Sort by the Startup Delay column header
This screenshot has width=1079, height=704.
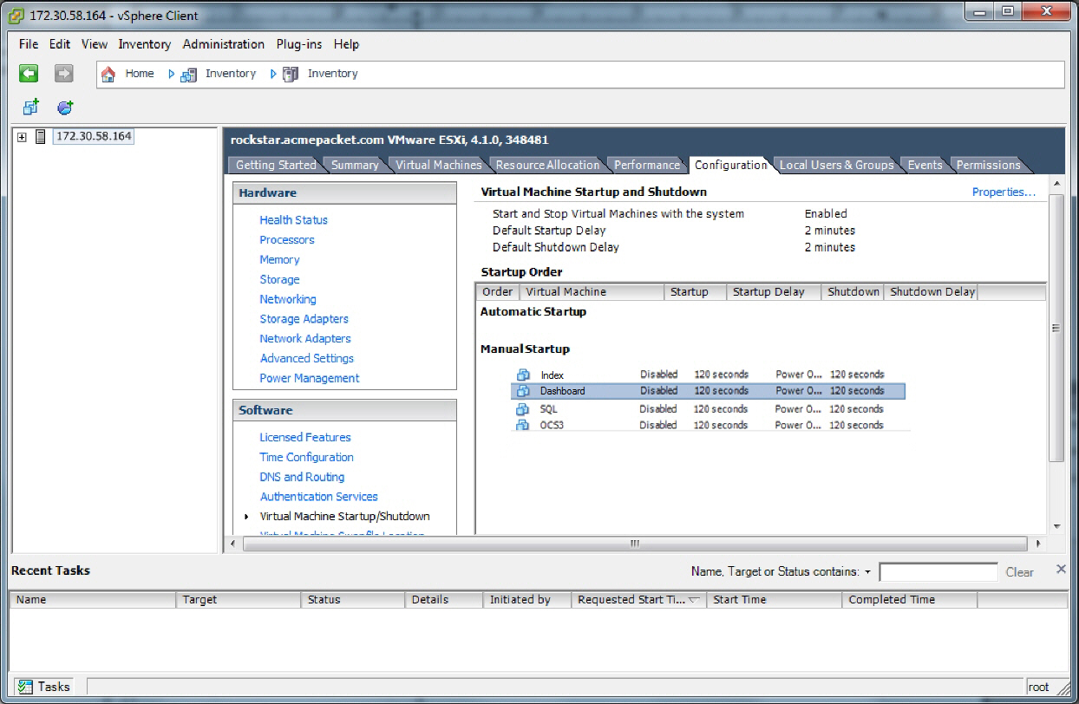[x=772, y=292]
